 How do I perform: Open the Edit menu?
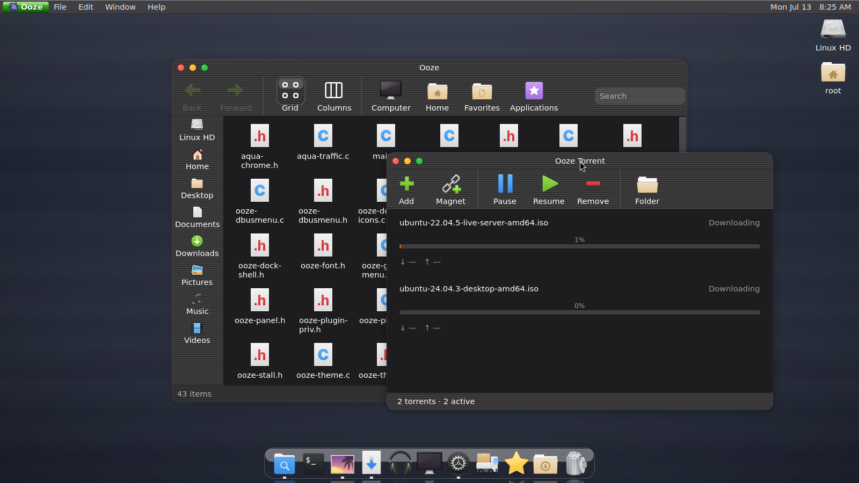[x=86, y=7]
